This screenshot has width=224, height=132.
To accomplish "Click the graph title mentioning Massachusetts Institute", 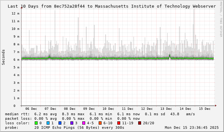I will pos(112,6).
